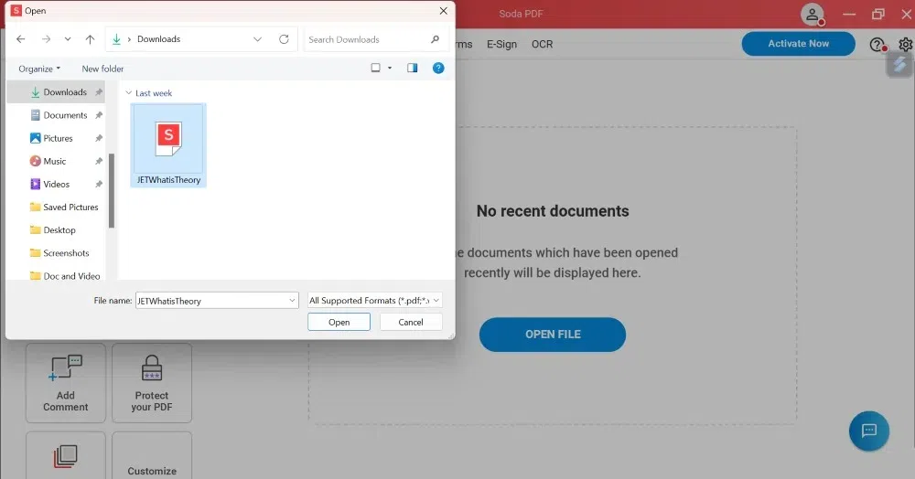
Task: Click the search magnifier icon
Action: (x=435, y=39)
